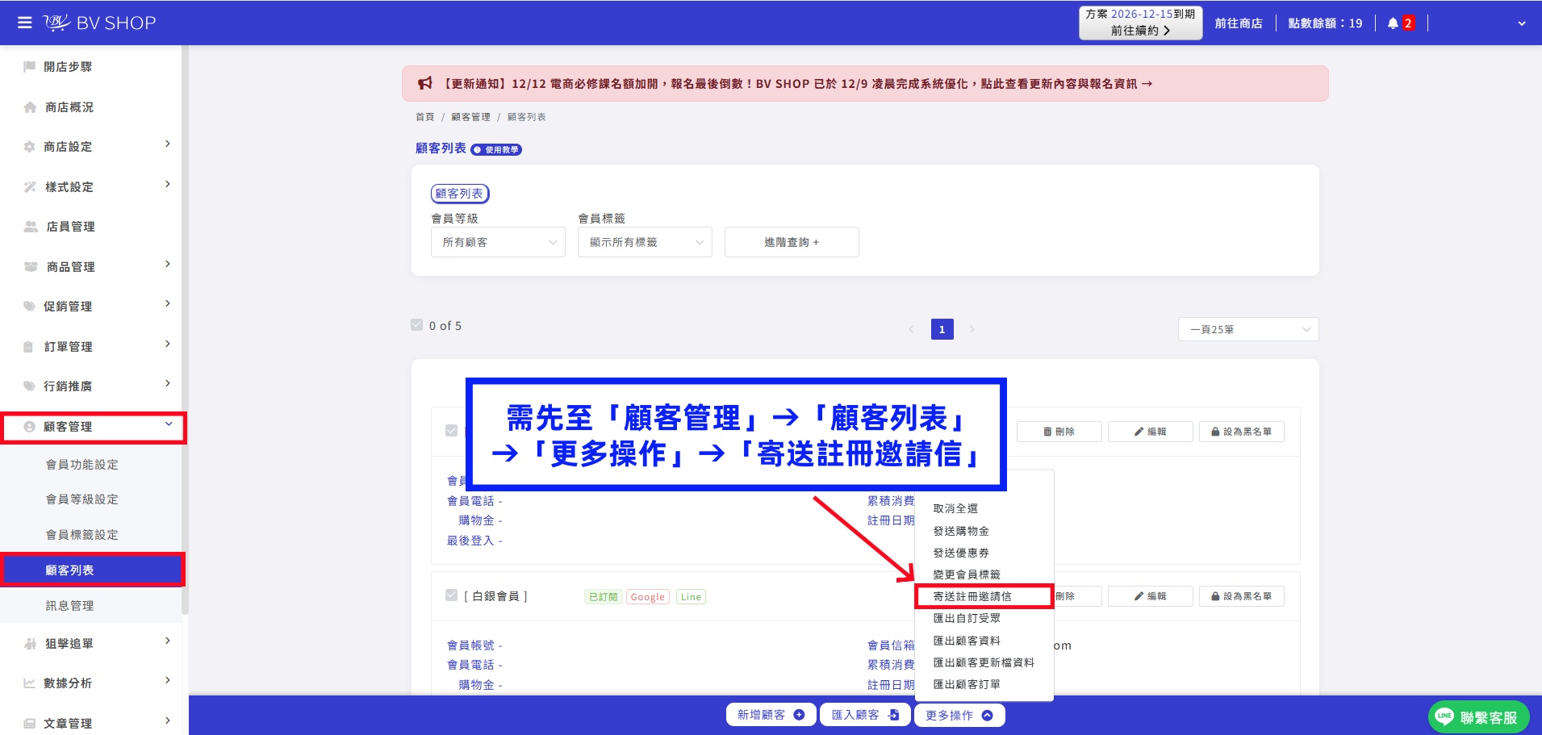Click 刪除 on the first customer card
Viewport: 1542px width, 735px height.
(x=1059, y=432)
